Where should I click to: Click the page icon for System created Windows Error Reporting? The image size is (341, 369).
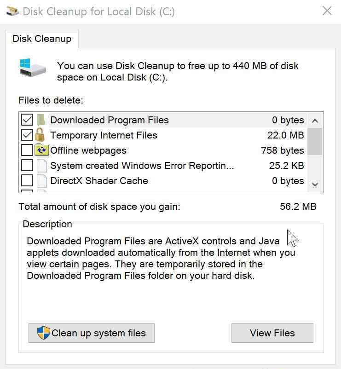42,166
